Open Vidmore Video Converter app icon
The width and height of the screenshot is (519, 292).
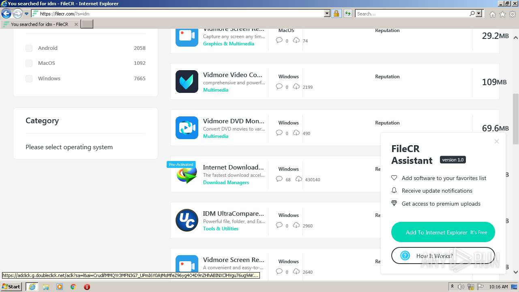pos(187,82)
